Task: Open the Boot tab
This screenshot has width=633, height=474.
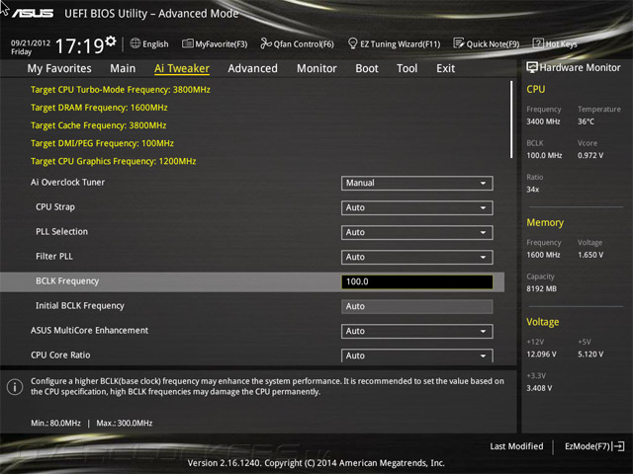Action: tap(367, 68)
